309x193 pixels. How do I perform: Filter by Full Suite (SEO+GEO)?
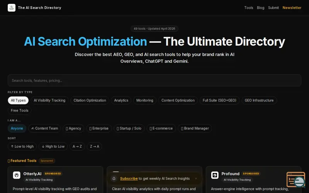[x=219, y=100]
